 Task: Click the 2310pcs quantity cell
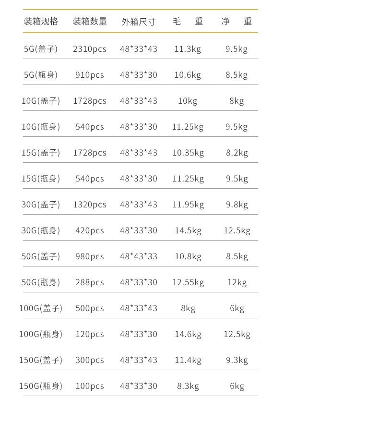pos(90,49)
